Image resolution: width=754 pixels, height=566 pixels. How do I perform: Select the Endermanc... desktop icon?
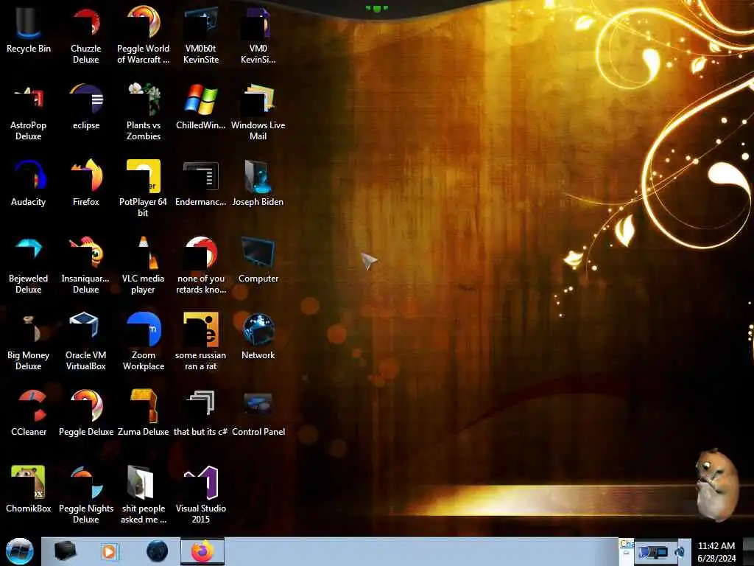pos(200,184)
